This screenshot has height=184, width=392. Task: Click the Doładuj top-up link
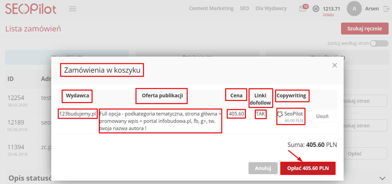pyautogui.click(x=328, y=15)
